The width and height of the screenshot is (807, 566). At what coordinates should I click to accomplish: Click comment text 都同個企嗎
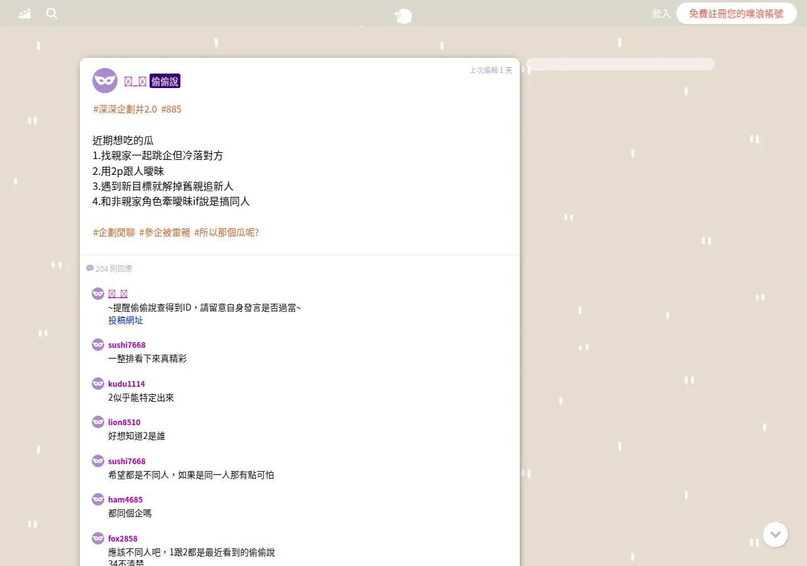(x=129, y=513)
